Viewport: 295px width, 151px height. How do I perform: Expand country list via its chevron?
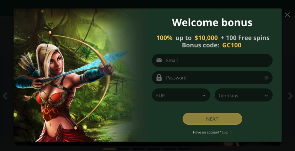[266, 96]
